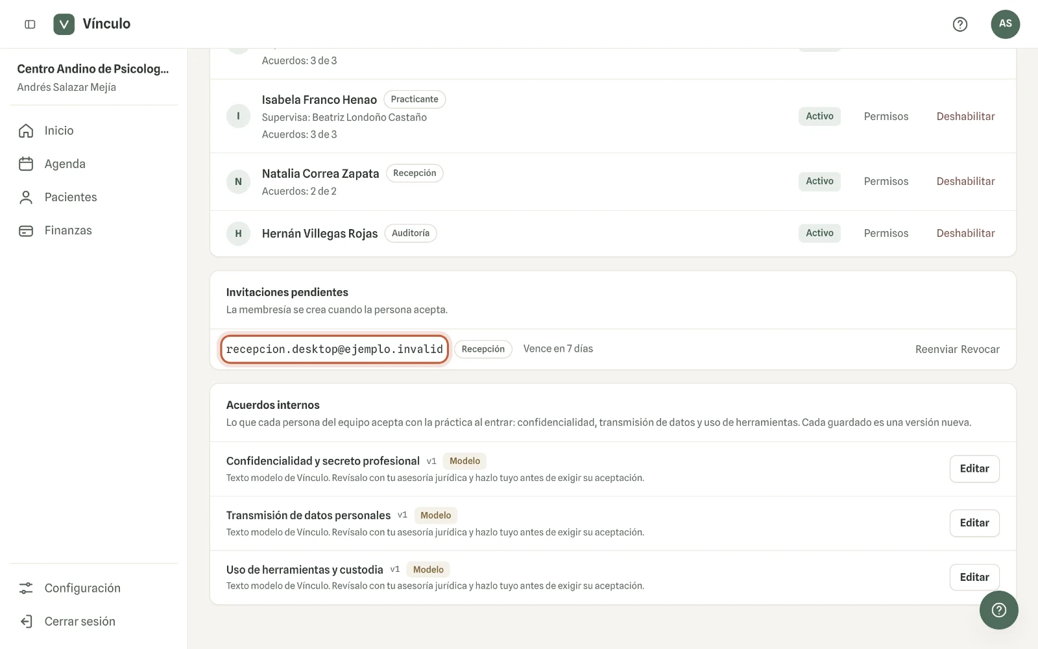Click Activo status for Hernán Villegas Rojas
This screenshot has height=649, width=1038.
819,233
